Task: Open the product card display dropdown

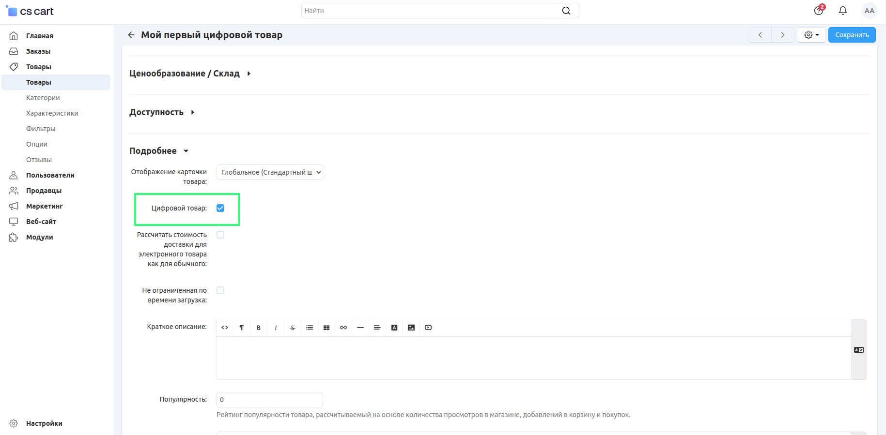Action: pyautogui.click(x=269, y=172)
